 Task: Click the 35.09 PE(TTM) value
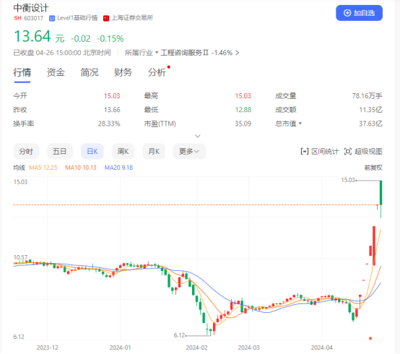(x=243, y=124)
